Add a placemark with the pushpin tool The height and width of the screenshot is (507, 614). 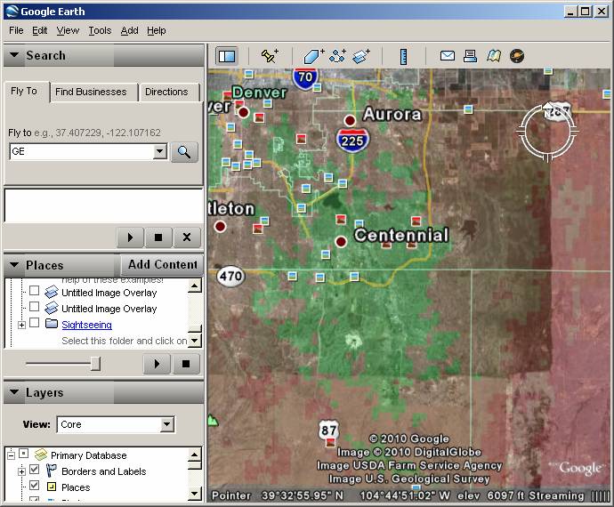pyautogui.click(x=270, y=56)
